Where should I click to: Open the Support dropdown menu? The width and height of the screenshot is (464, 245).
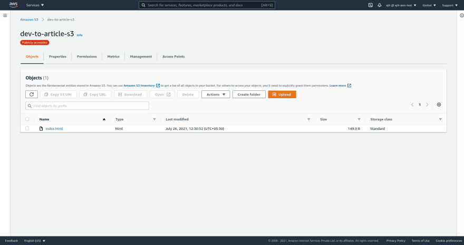pos(450,5)
